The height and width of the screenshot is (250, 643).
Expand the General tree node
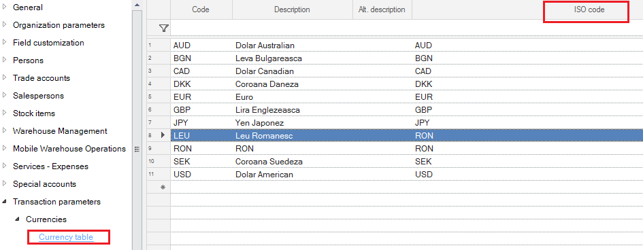coord(5,7)
